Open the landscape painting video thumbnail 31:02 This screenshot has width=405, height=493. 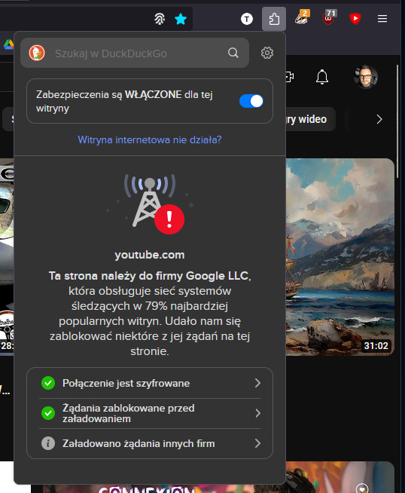340,256
